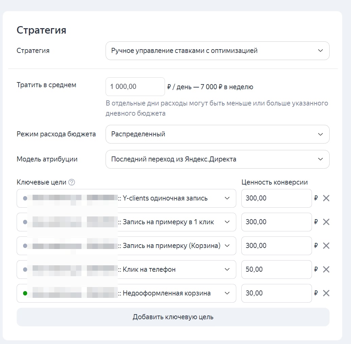Open the Стратегия dropdown
Image resolution: width=351 pixels, height=344 pixels.
click(x=217, y=51)
